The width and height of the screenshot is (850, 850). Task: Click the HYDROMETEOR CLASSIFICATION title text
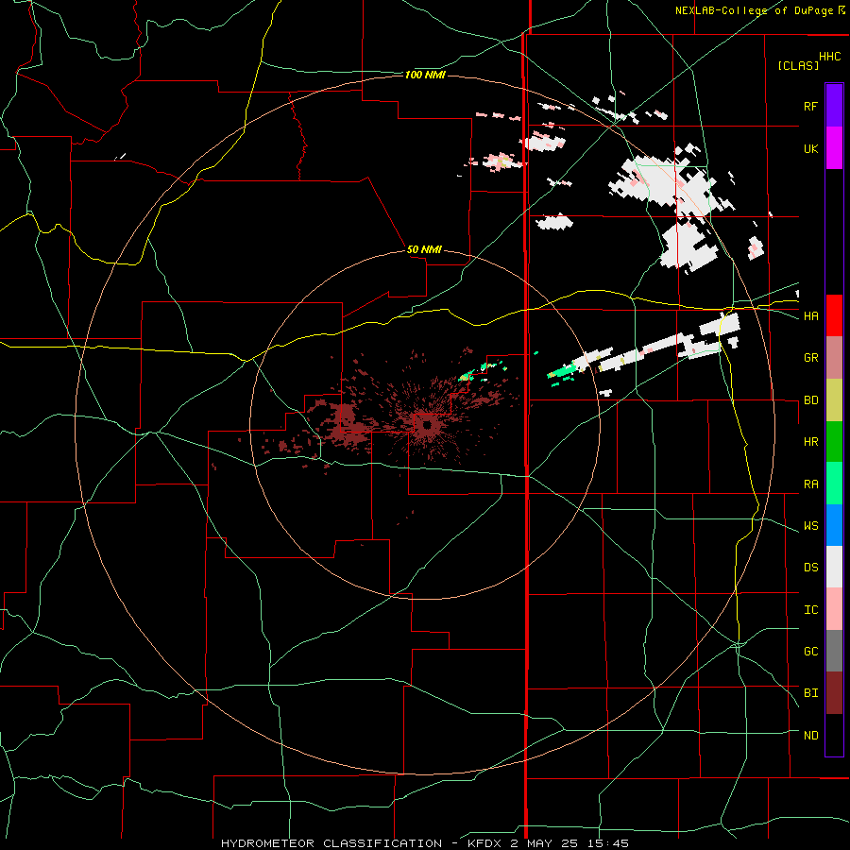331,843
